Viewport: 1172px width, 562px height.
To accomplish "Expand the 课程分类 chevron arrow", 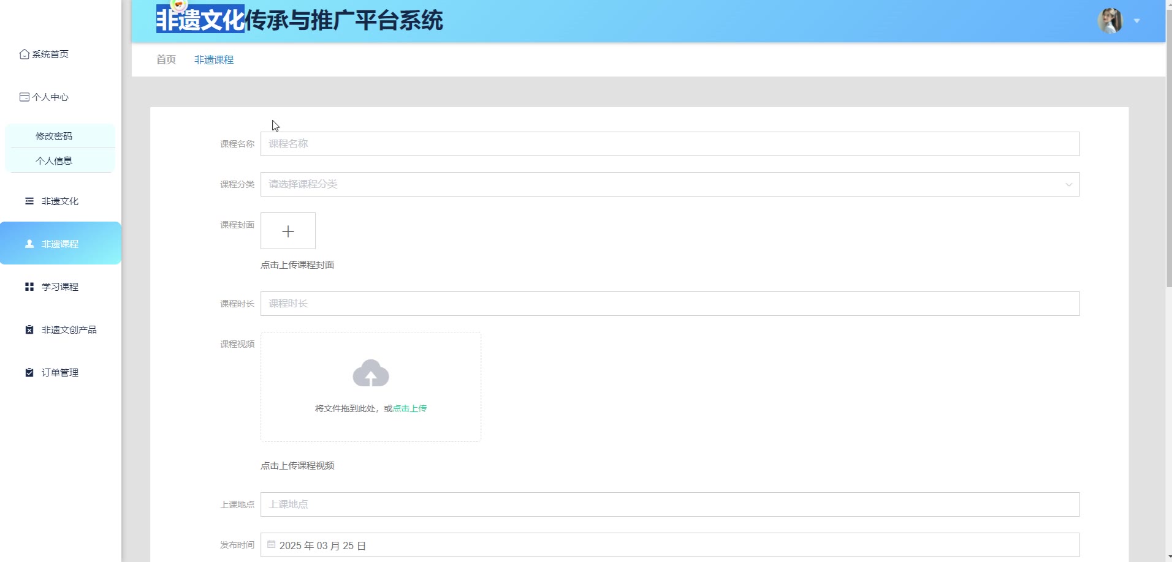I will click(x=1068, y=184).
